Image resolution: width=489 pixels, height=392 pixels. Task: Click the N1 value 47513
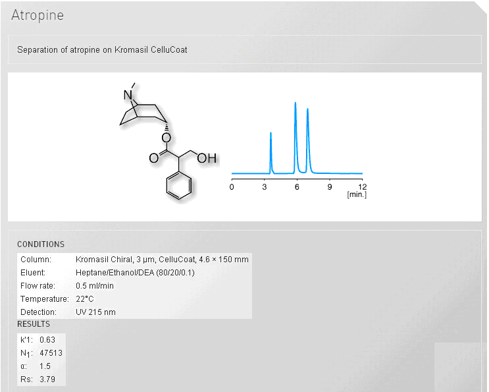tap(51, 353)
